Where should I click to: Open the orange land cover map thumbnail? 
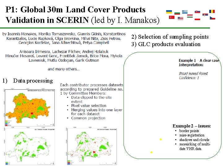tap(30, 108)
